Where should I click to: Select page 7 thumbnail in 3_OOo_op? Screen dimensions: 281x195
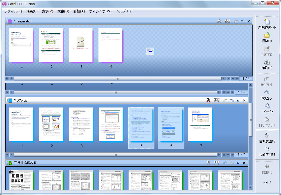[200, 124]
